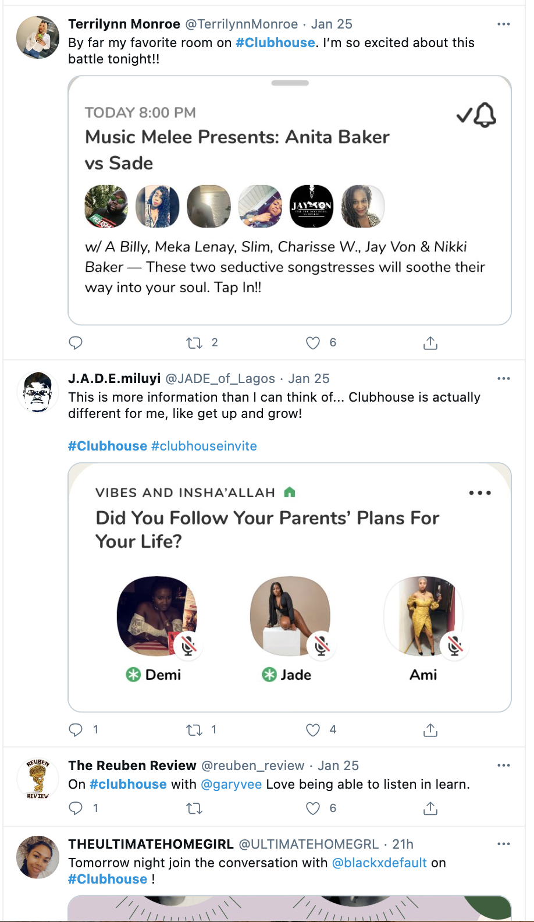Click the @blackxdefault mention

click(x=379, y=863)
